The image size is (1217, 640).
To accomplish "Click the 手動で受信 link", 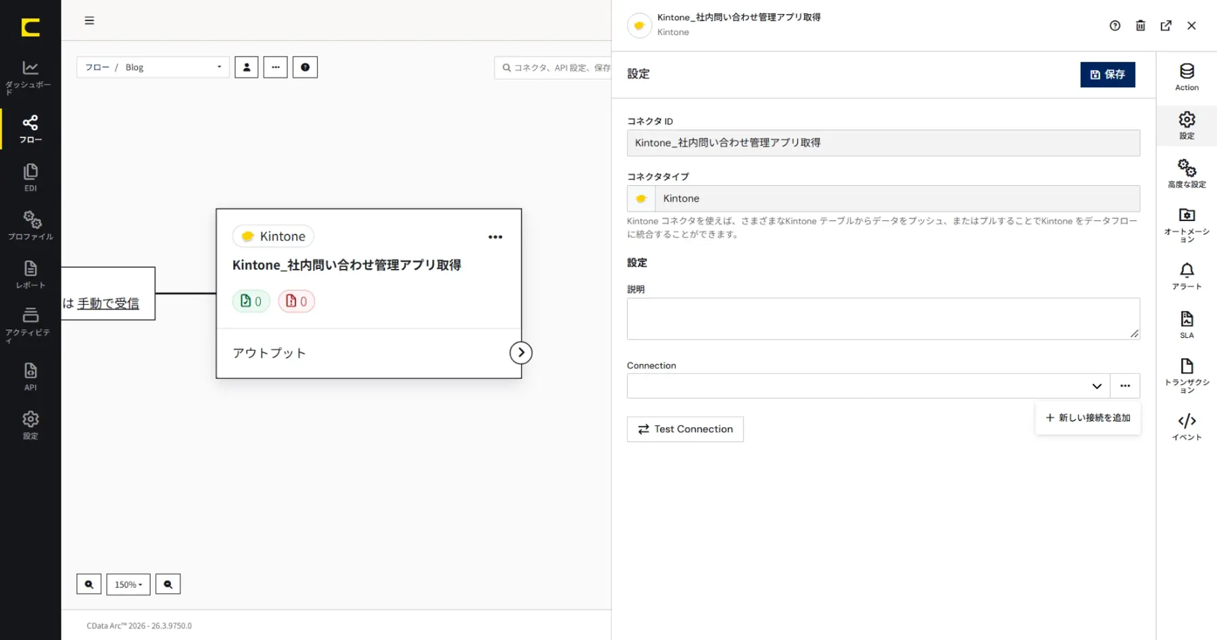I will pos(108,303).
